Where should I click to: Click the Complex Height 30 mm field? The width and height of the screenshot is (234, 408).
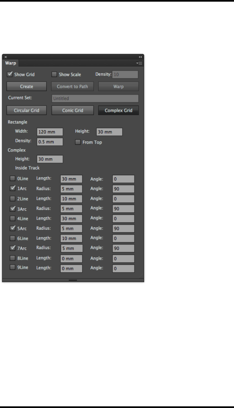coord(50,159)
